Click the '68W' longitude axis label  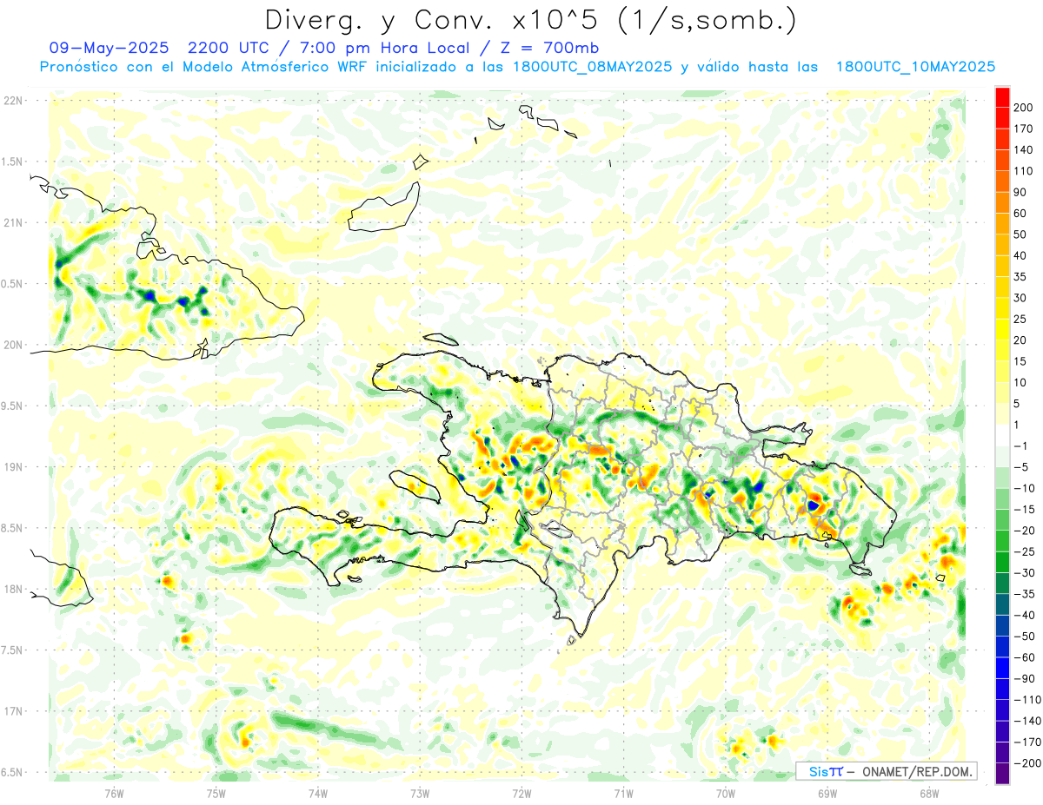point(928,794)
